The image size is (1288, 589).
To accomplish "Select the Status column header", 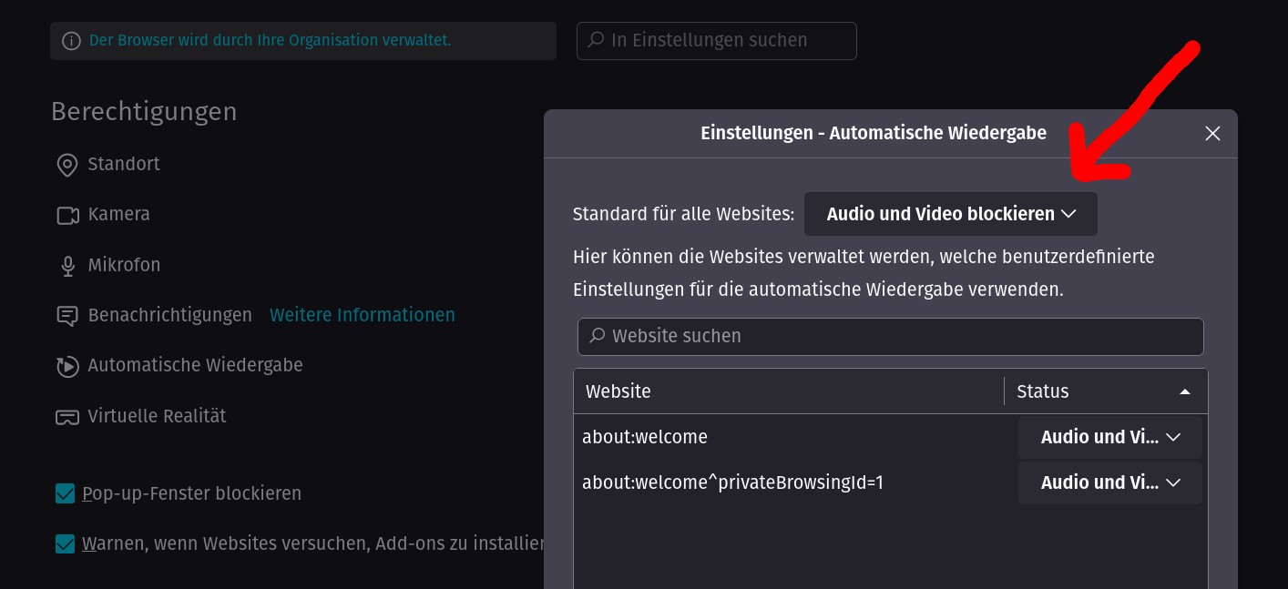I will (1042, 391).
